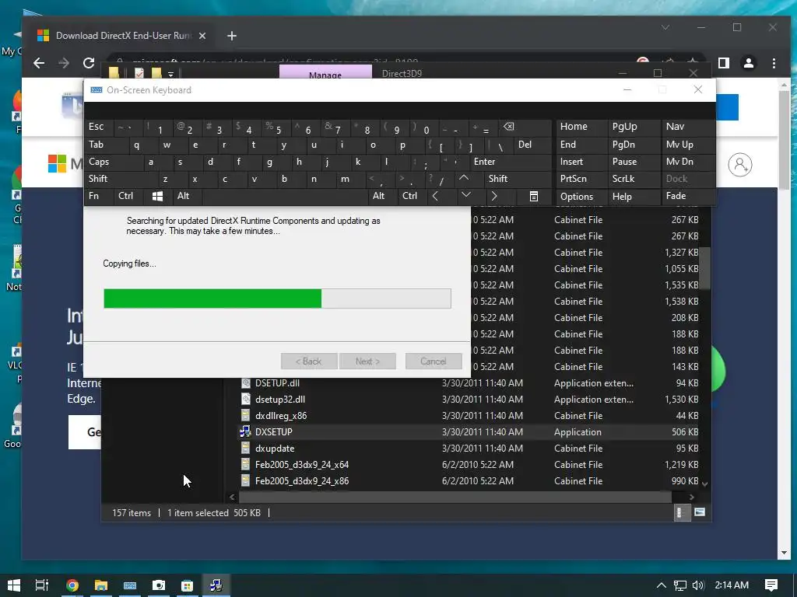Click the Microsoft sign-in account icon
Viewport: 797px width, 597px height.
(739, 165)
